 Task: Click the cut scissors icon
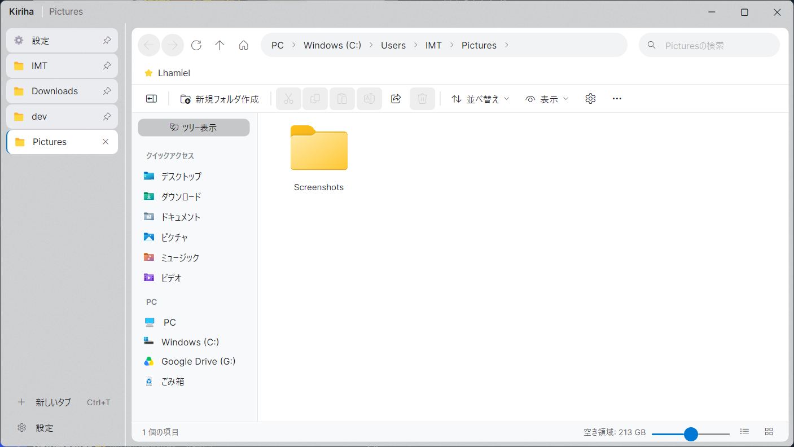(x=288, y=99)
